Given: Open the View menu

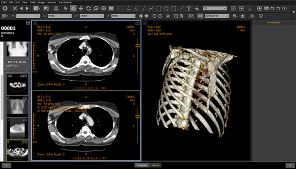Looking at the screenshot, I should [25, 2].
